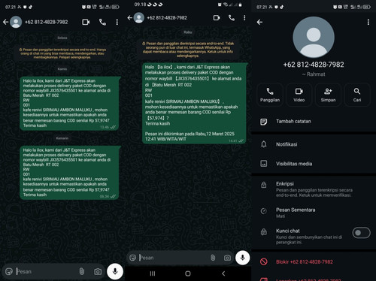This screenshot has width=376, height=281.
Task: Open Notifikasi settings
Action: [x=314, y=144]
